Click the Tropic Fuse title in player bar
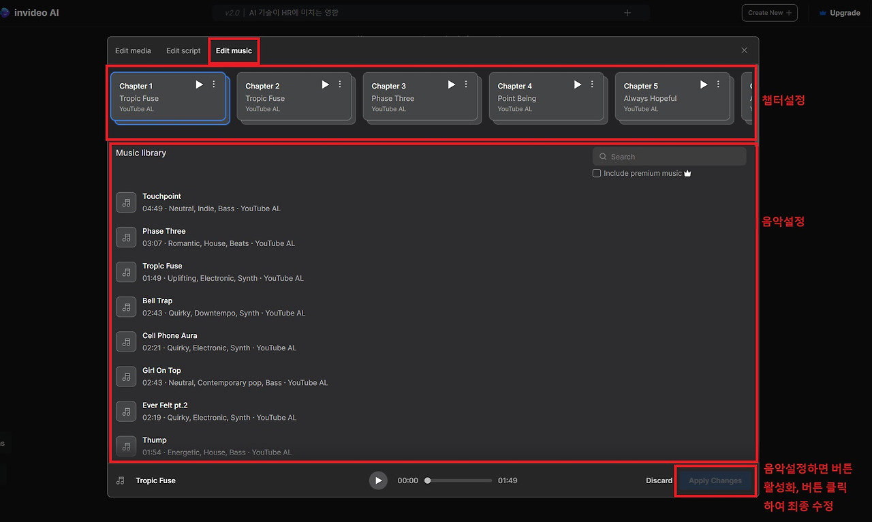This screenshot has width=872, height=522. [x=155, y=480]
